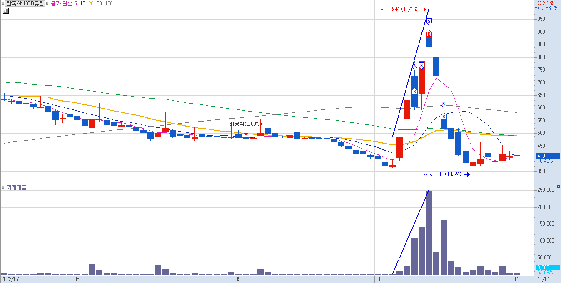561x283 pixels.
Task: Click the 최고 994 (10/16) high label
Action: click(399, 10)
